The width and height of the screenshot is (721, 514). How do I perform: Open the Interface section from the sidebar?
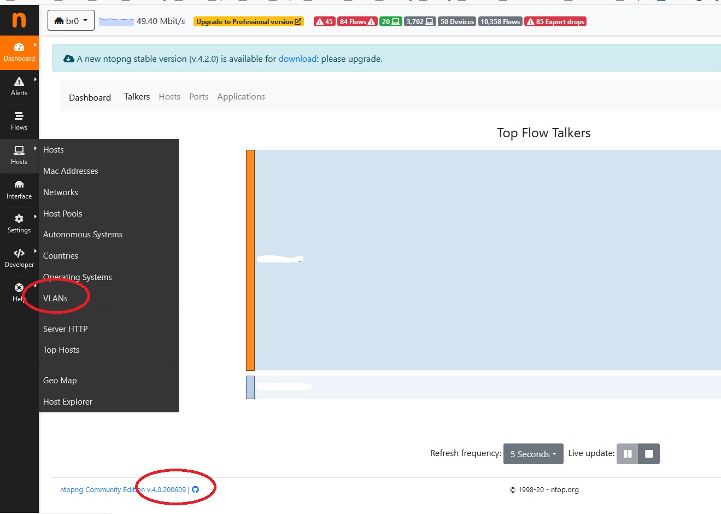click(19, 189)
